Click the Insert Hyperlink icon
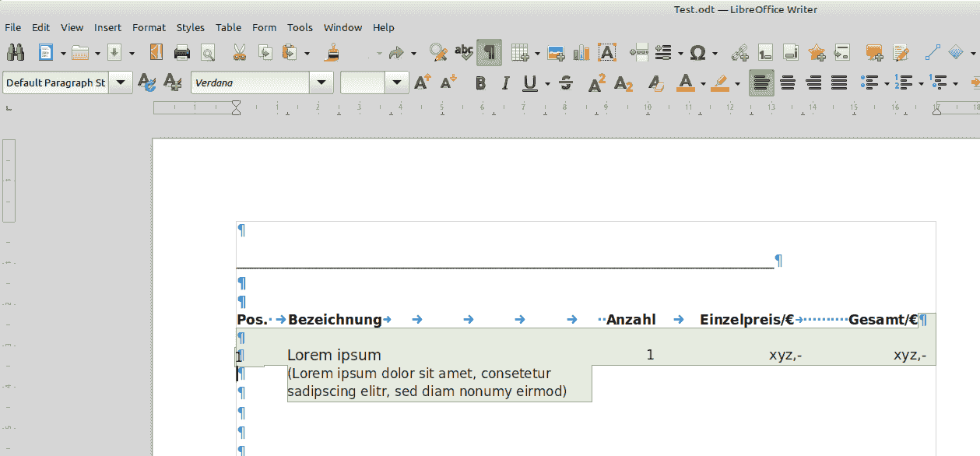This screenshot has height=456, width=980. coord(739,53)
